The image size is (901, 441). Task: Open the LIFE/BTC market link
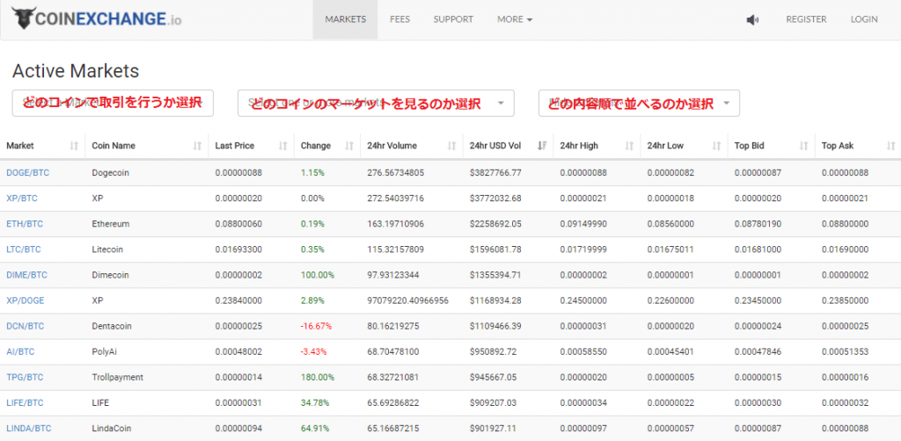coord(25,402)
